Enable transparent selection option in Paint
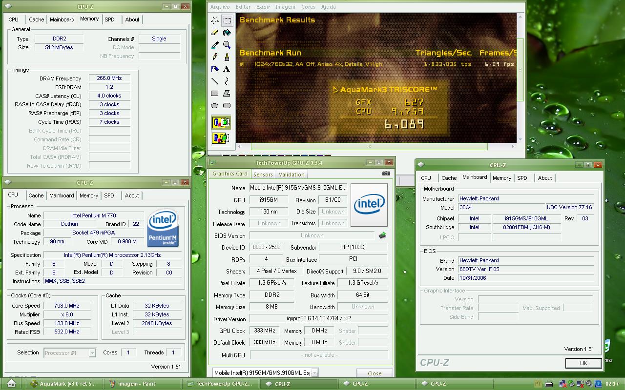 (221, 138)
